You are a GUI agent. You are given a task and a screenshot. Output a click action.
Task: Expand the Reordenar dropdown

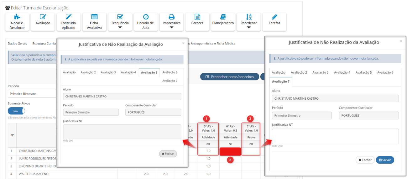pyautogui.click(x=248, y=22)
